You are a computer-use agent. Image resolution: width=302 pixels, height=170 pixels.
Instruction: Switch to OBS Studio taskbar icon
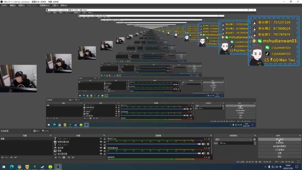click(58, 167)
